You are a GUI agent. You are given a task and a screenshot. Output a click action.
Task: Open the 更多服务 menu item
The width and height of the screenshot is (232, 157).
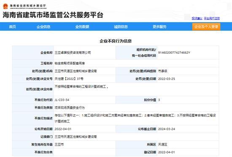coord(159,27)
